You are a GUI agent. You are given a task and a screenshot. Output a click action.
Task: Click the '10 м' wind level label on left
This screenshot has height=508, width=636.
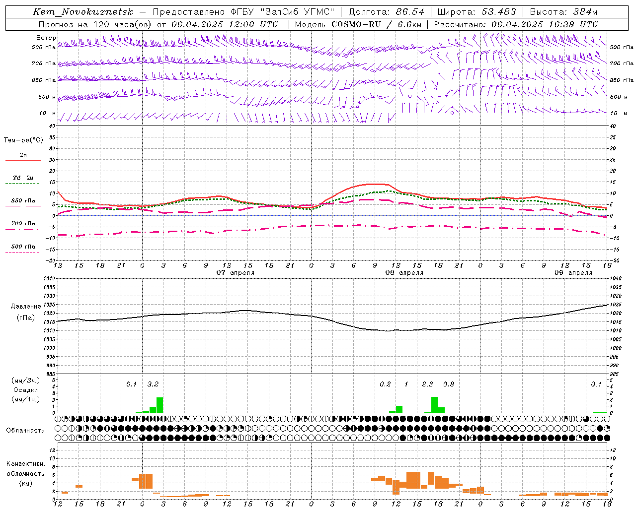pyautogui.click(x=47, y=113)
